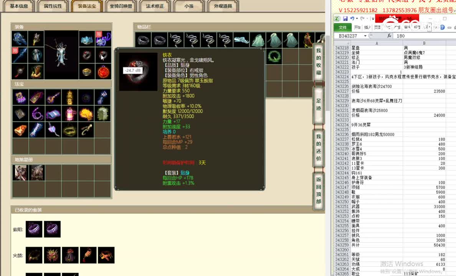Expand the Excel name box dropdown
Screen dimensions: 456x276
[x=365, y=36]
